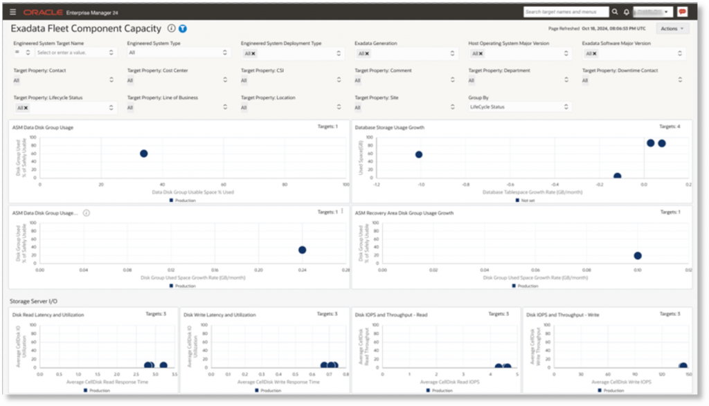Click the blue filter icon beside title
Image resolution: width=709 pixels, height=406 pixels.
(183, 28)
